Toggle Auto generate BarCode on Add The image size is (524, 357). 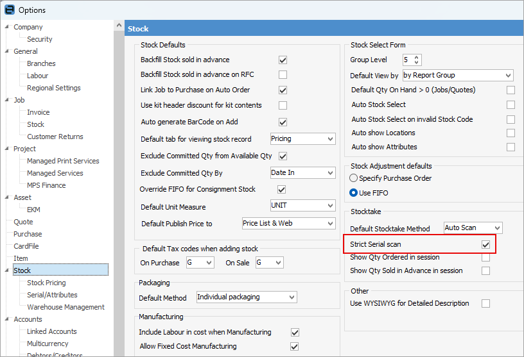pos(283,122)
